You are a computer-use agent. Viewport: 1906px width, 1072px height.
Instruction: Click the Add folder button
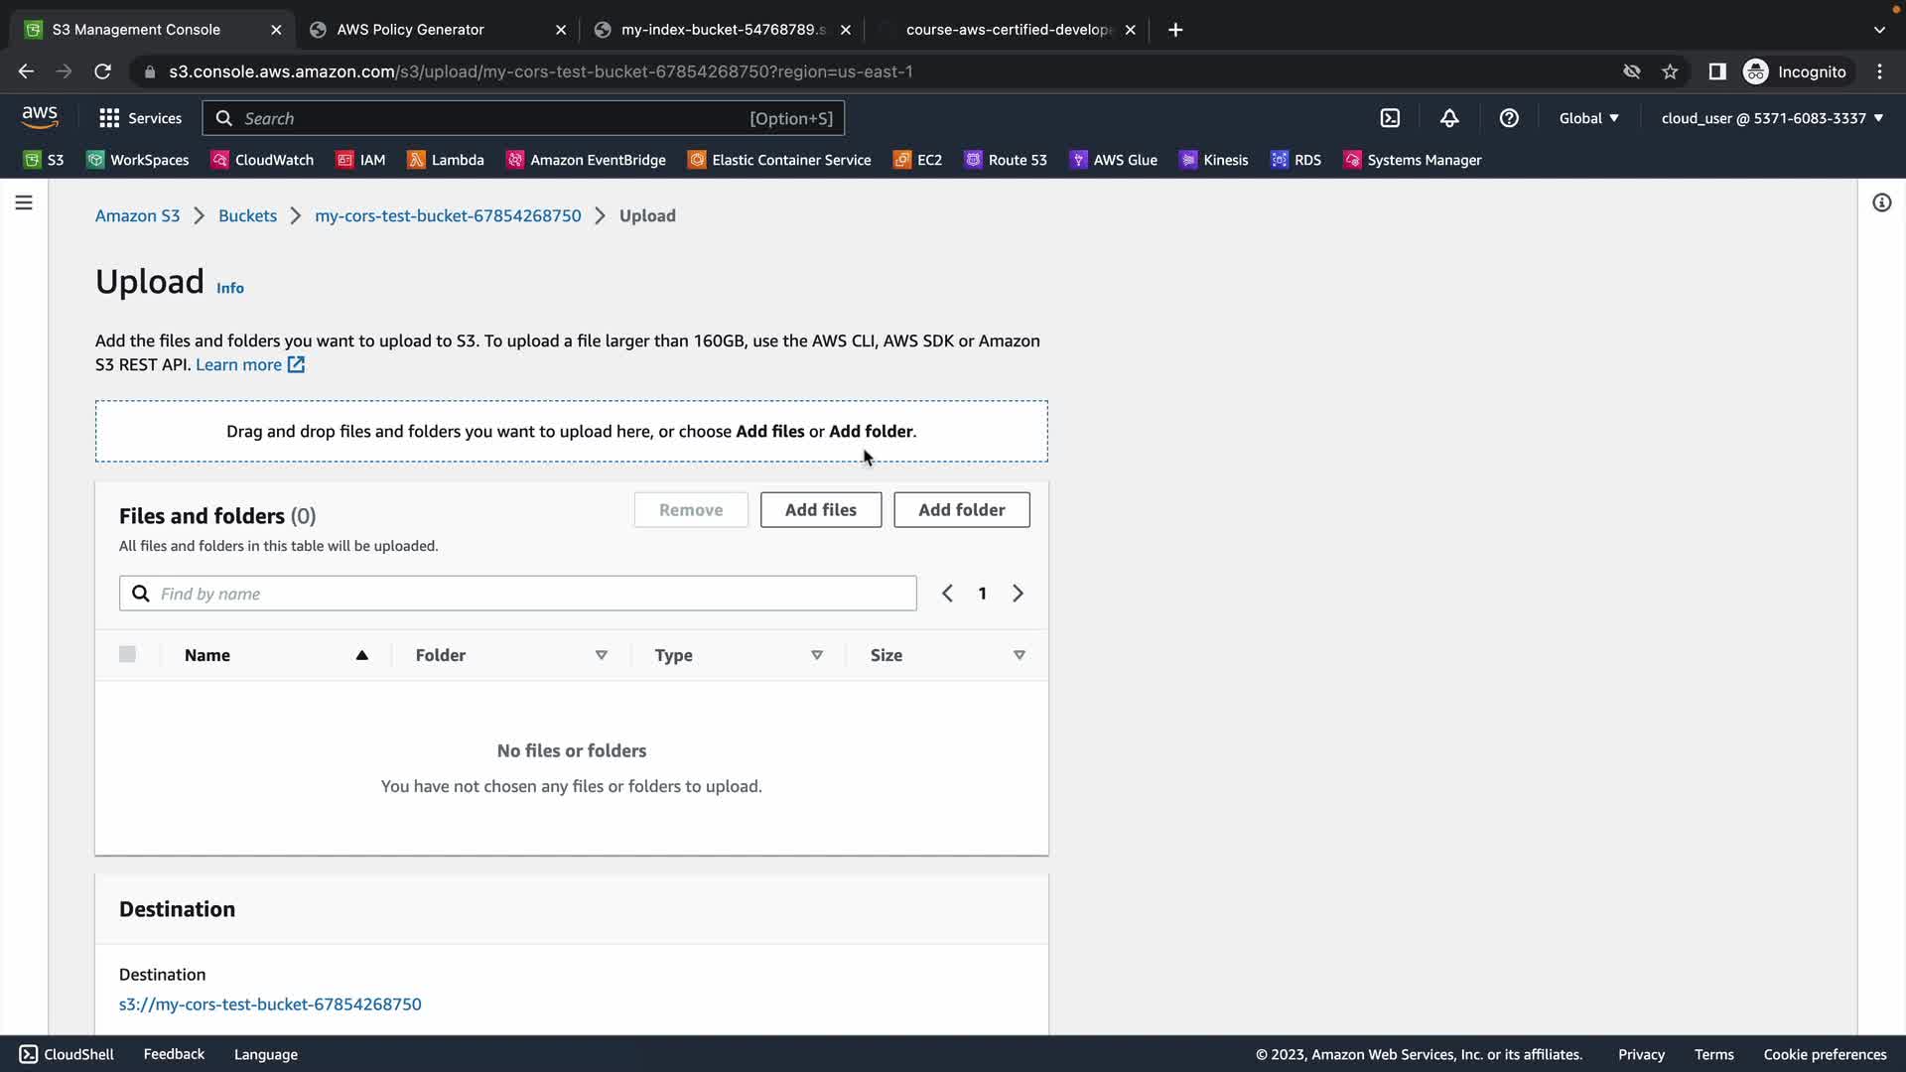(961, 510)
